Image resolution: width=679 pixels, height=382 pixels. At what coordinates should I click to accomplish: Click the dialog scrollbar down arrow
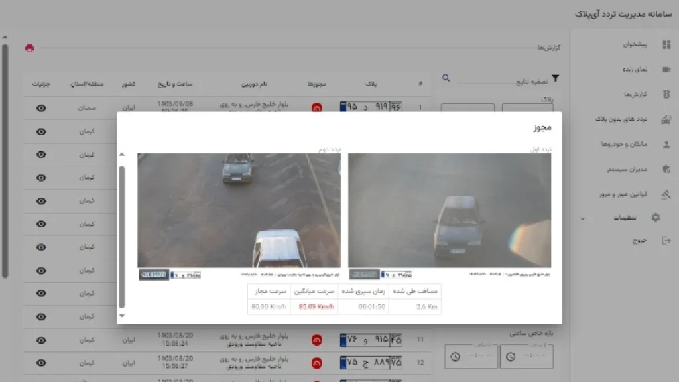pos(122,316)
